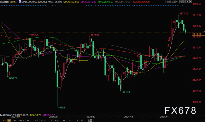Image resolution: width=206 pixels, height=122 pixels.
Task: Open the 设置 settings button
Action: [x=90, y=120]
